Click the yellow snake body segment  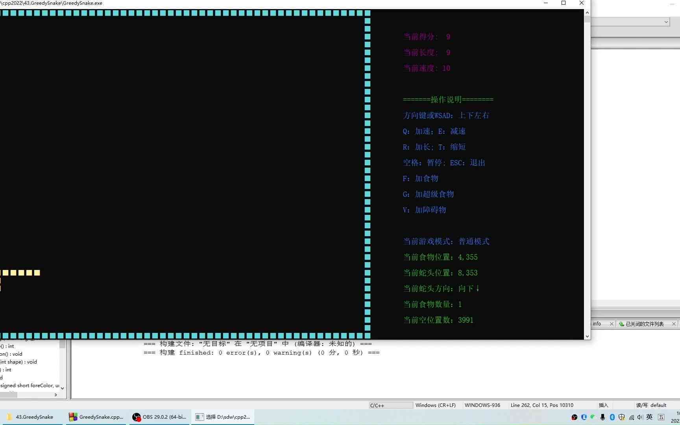tap(20, 273)
